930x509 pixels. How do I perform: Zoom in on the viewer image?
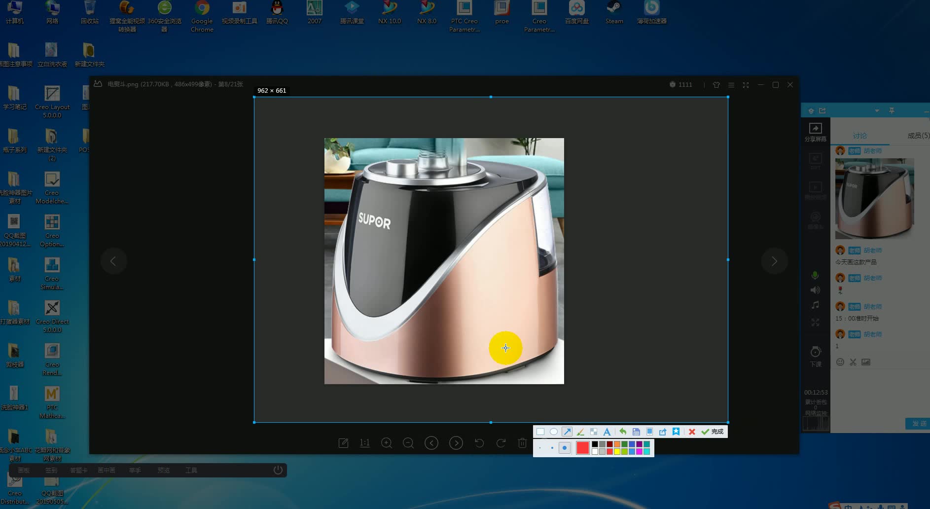387,443
